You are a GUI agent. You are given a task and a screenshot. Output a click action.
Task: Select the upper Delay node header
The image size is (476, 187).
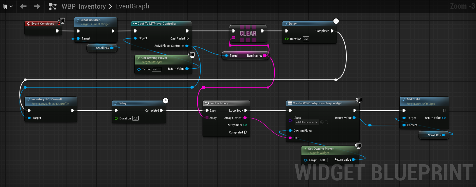click(309, 24)
